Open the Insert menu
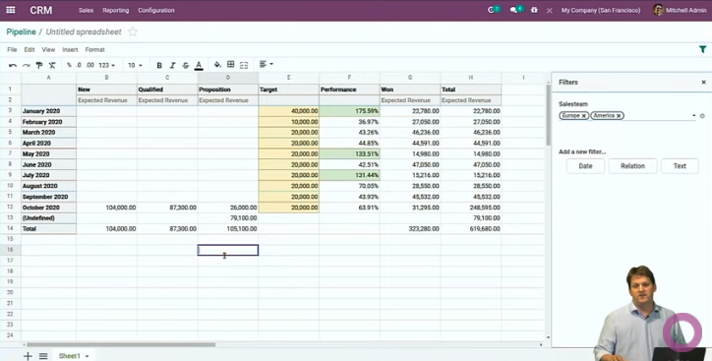The image size is (712, 361). tap(70, 49)
